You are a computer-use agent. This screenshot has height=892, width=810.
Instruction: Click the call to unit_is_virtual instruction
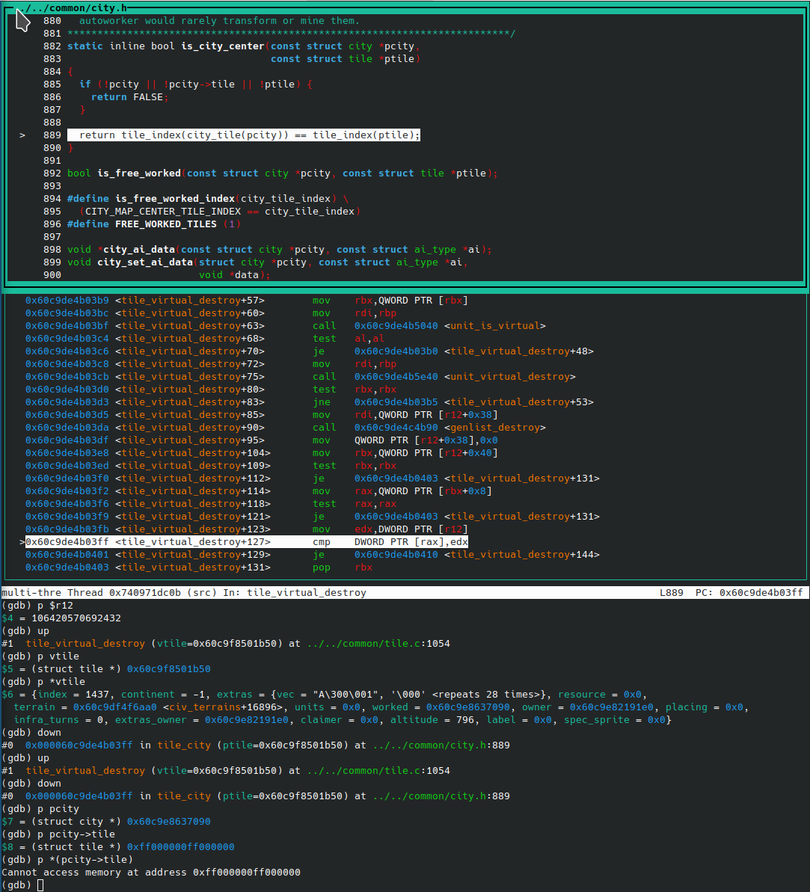[449, 326]
